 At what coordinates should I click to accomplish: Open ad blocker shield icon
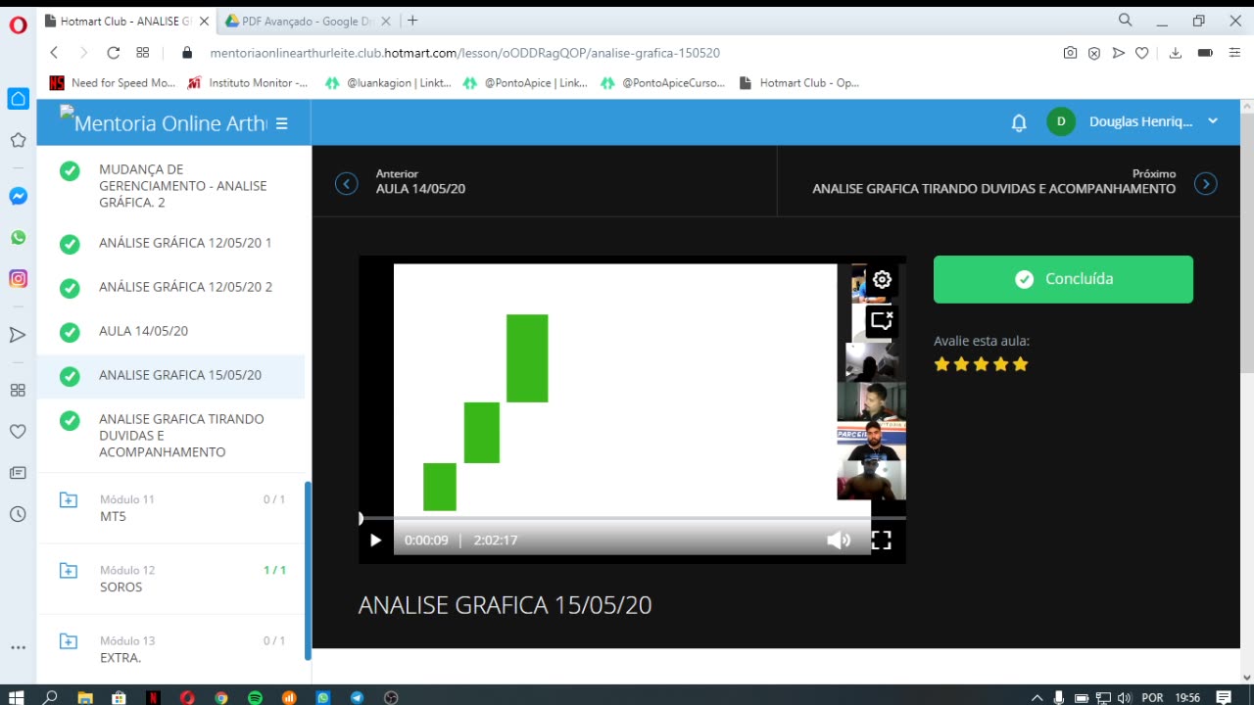click(1094, 53)
